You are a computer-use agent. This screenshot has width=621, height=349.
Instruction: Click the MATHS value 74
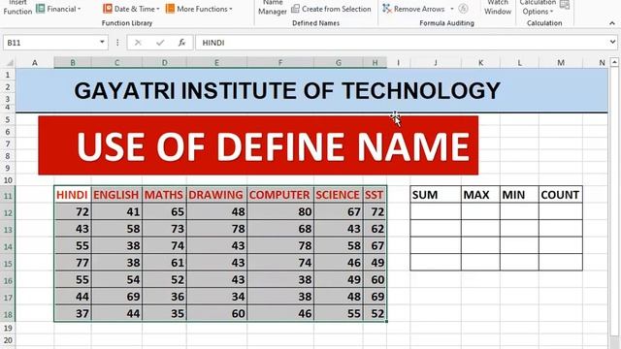coord(164,245)
